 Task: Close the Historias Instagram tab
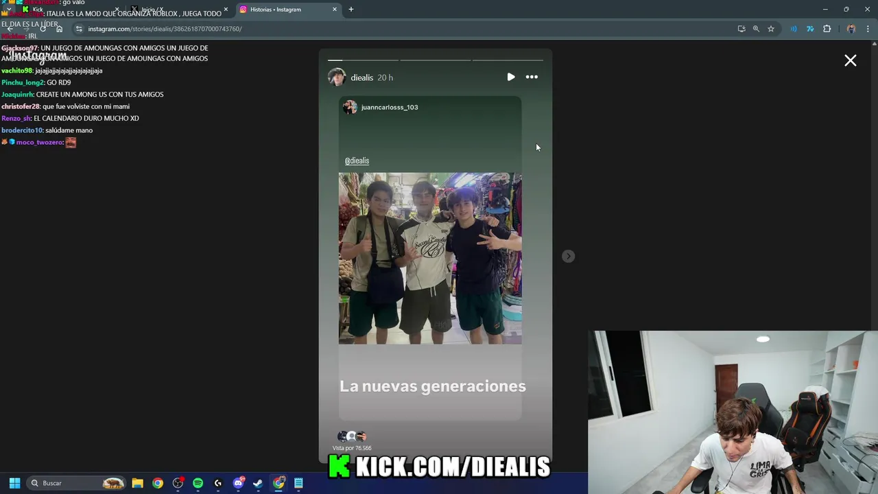335,10
